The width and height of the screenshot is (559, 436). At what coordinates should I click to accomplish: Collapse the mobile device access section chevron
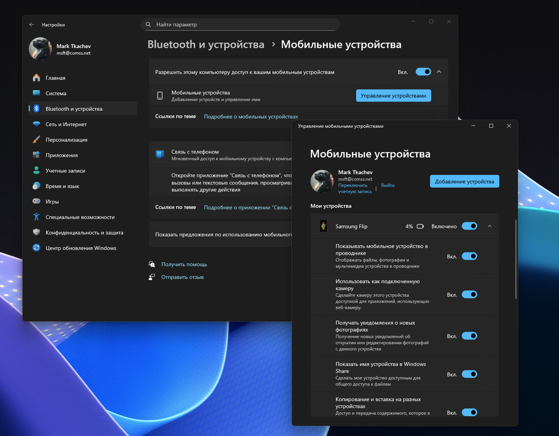pyautogui.click(x=439, y=72)
